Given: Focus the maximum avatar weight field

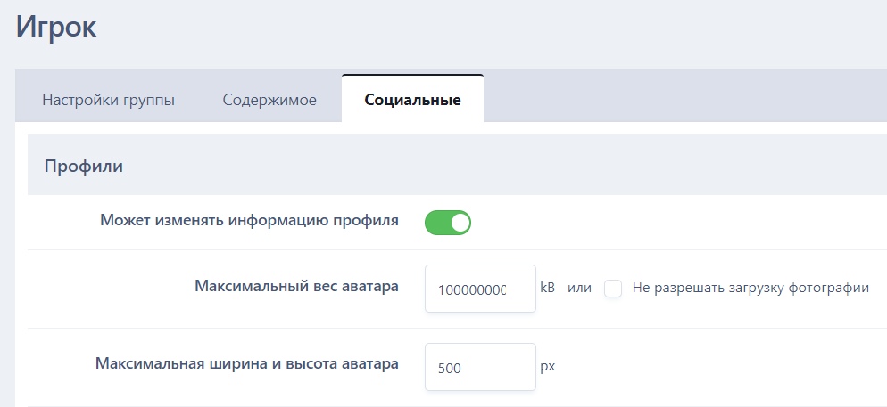Looking at the screenshot, I should pyautogui.click(x=480, y=289).
